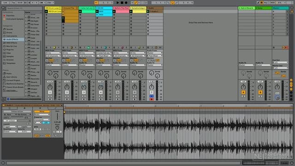The image size is (295, 166).
Task: Toggle Track Activator 2
Action: pyautogui.click(x=67, y=92)
